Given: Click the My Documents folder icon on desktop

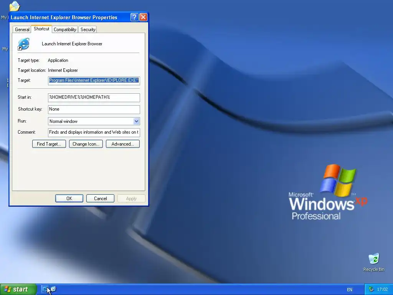Looking at the screenshot, I should (14, 6).
